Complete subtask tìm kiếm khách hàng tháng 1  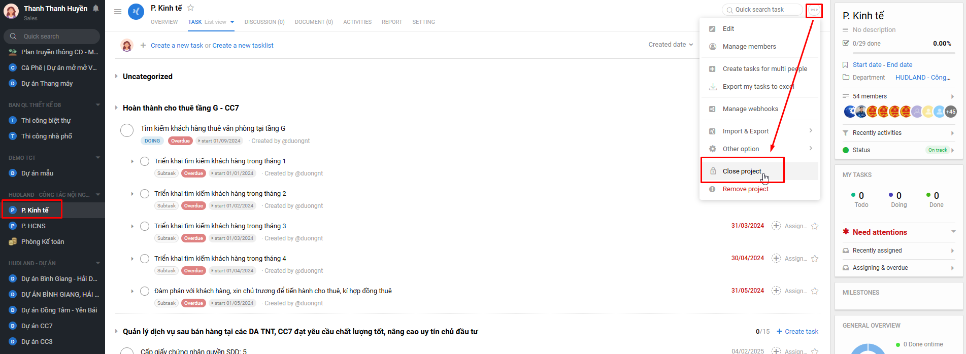[145, 161]
